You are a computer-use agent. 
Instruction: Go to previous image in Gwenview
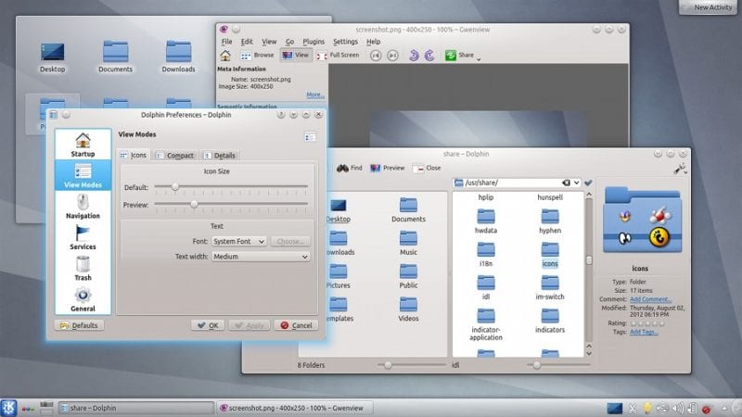click(x=376, y=56)
